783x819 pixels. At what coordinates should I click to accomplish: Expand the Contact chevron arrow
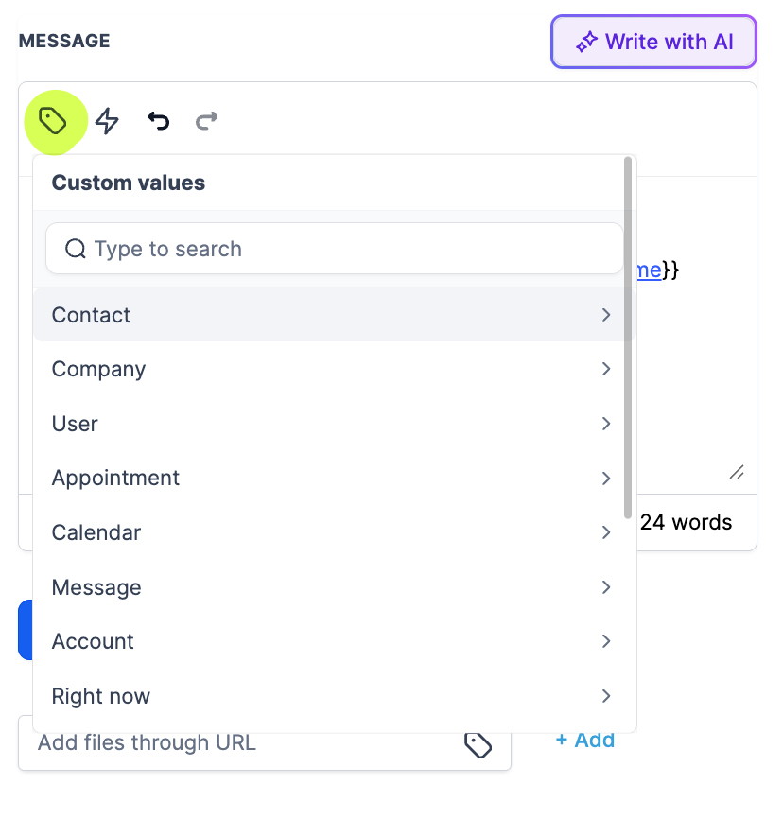606,315
